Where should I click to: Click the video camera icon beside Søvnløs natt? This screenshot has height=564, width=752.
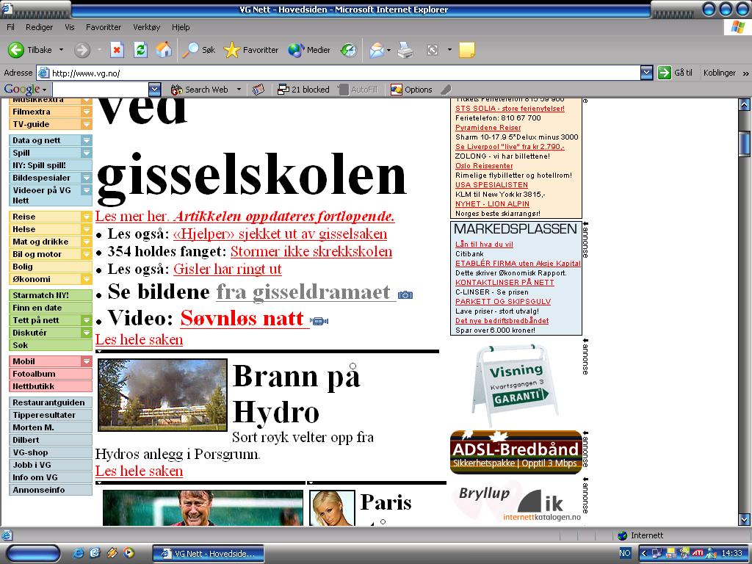click(319, 321)
